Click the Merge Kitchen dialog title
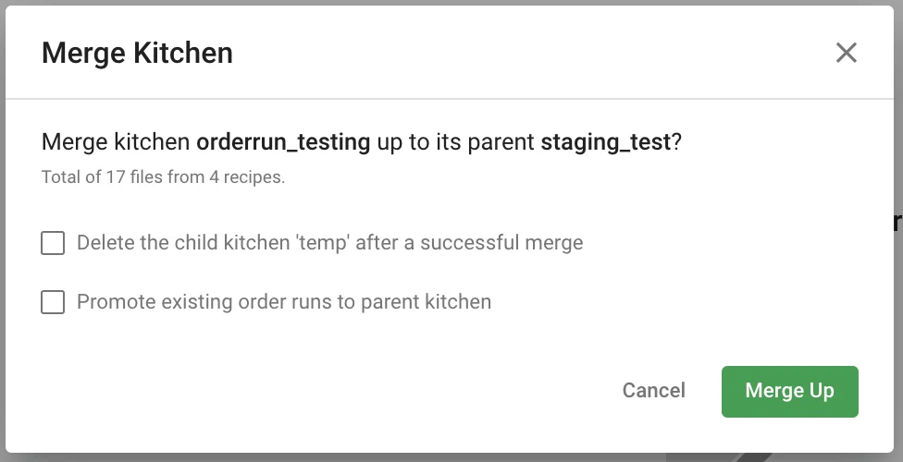The image size is (903, 462). click(137, 54)
